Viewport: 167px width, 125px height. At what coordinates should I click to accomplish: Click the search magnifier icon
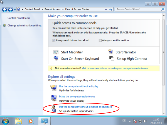[x=163, y=9]
